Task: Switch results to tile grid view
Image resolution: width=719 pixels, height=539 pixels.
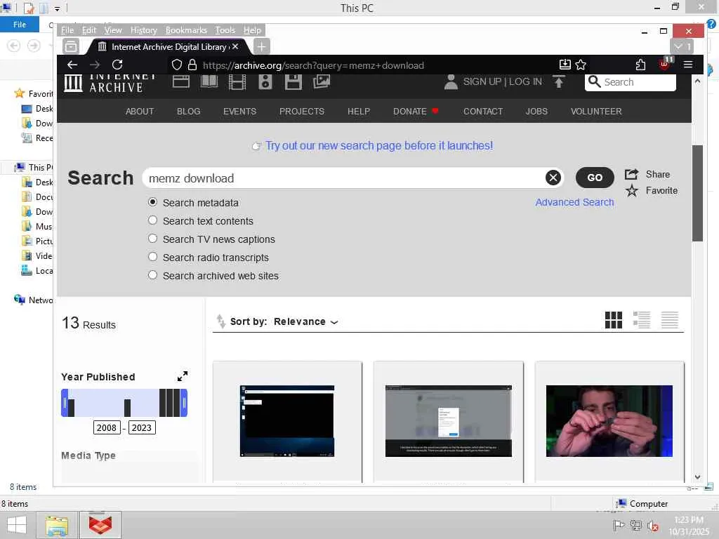Action: [614, 320]
